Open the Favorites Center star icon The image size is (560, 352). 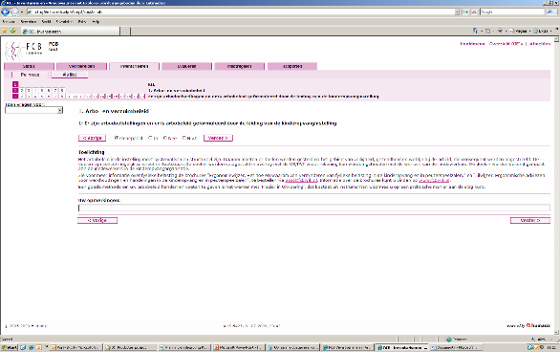coord(5,32)
